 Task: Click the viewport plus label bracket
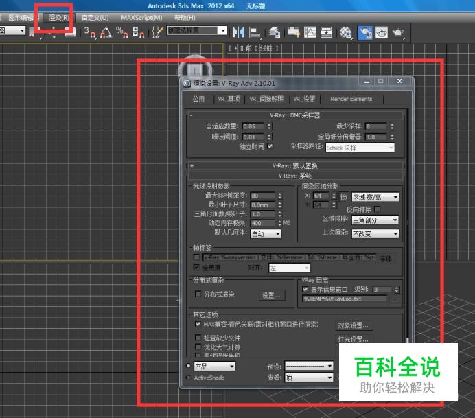coord(235,49)
